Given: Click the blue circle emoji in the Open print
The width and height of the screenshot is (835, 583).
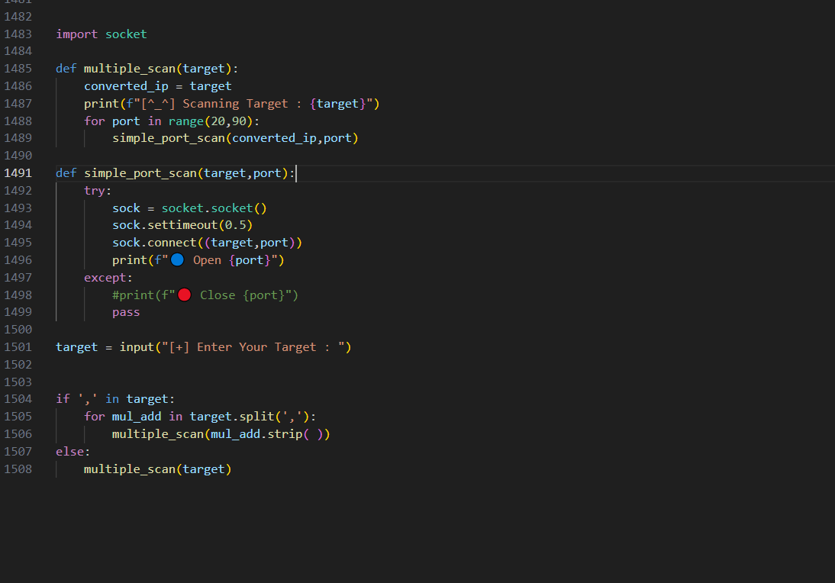Looking at the screenshot, I should click(177, 259).
